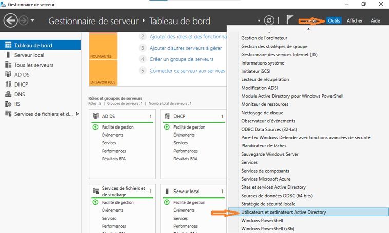The width and height of the screenshot is (389, 233).
Task: Open Modification ADSI from menu
Action: pos(260,88)
